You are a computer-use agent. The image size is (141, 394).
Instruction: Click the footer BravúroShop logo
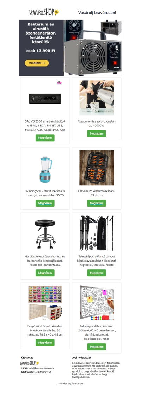pyautogui.click(x=30, y=363)
